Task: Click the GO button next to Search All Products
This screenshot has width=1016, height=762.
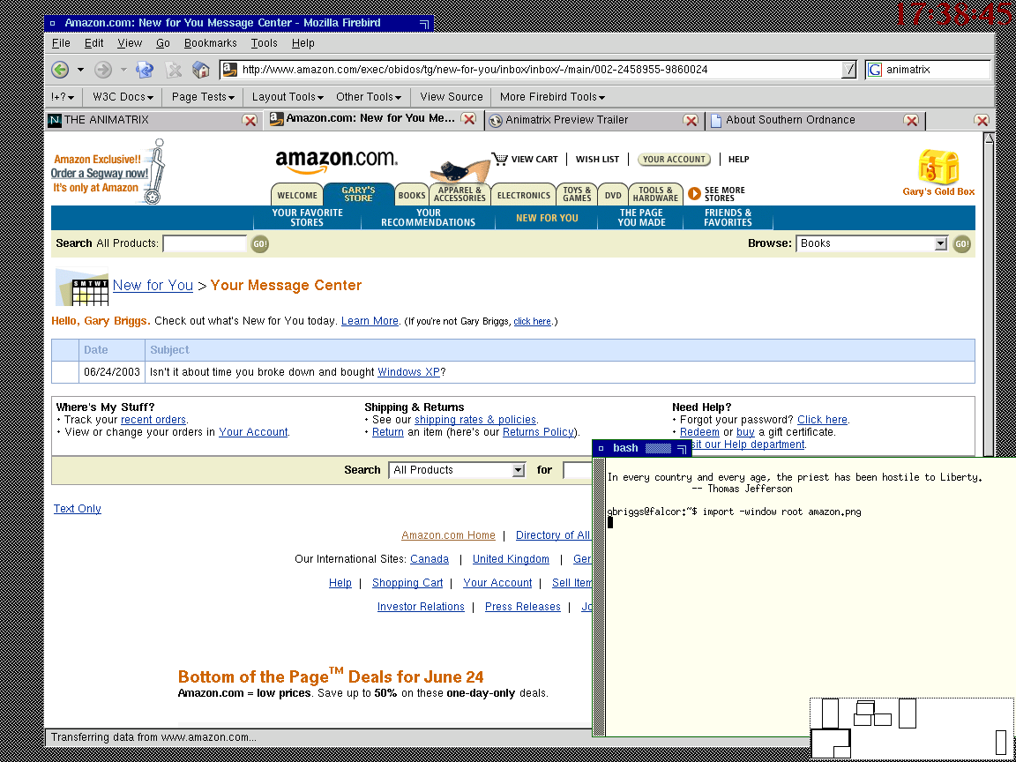Action: click(260, 244)
